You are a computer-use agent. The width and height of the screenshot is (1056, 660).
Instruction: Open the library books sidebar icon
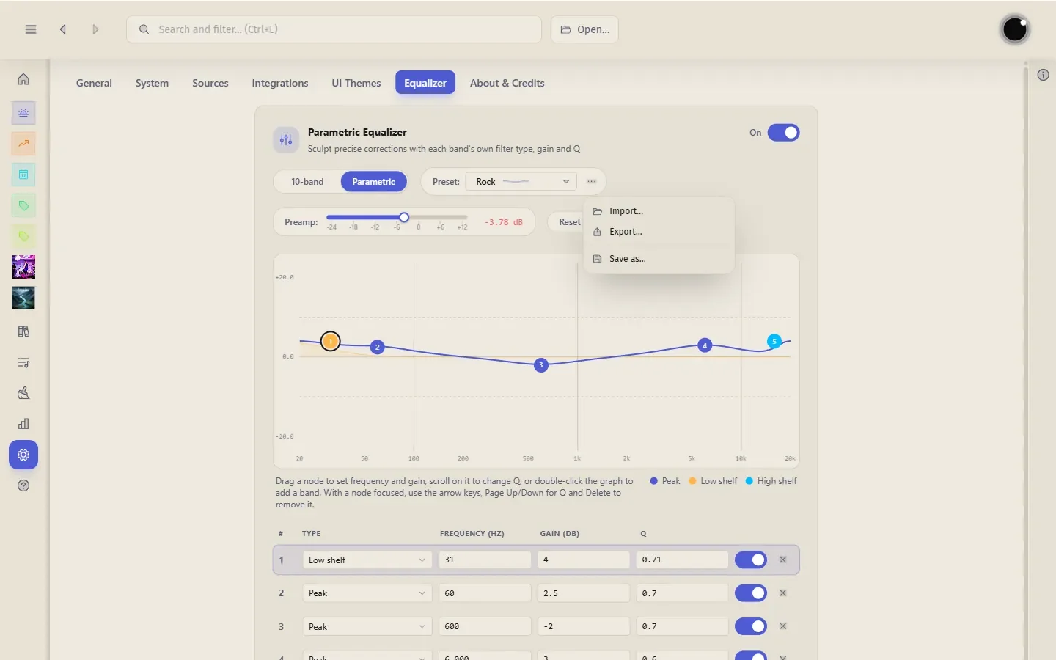(23, 331)
